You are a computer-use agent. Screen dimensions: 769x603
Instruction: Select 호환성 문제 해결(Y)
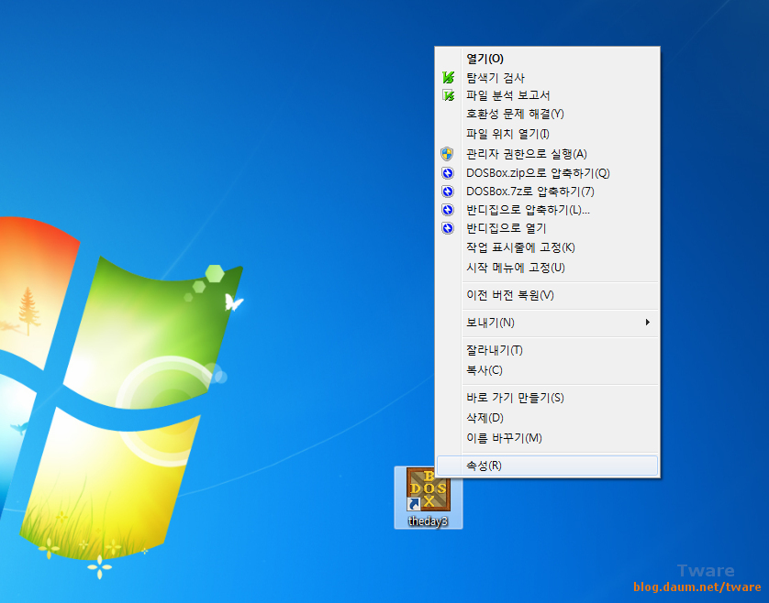pos(547,114)
